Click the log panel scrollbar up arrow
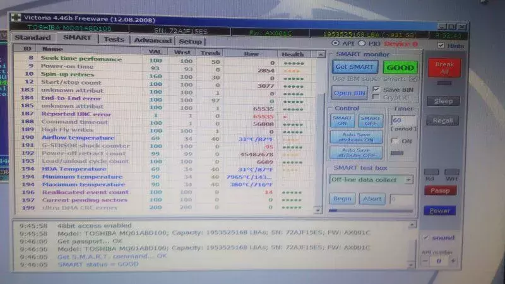 (x=412, y=225)
